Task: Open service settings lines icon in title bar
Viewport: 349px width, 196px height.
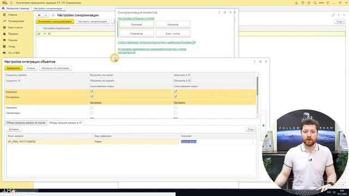Action: 328,3
